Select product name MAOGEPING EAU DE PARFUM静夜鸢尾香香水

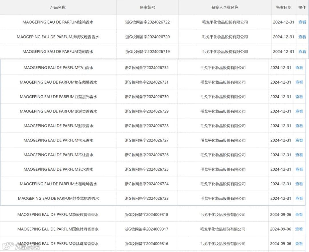[x=58, y=198]
